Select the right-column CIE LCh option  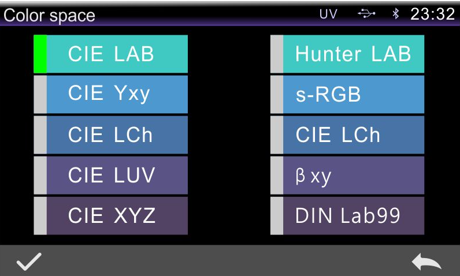coord(353,135)
